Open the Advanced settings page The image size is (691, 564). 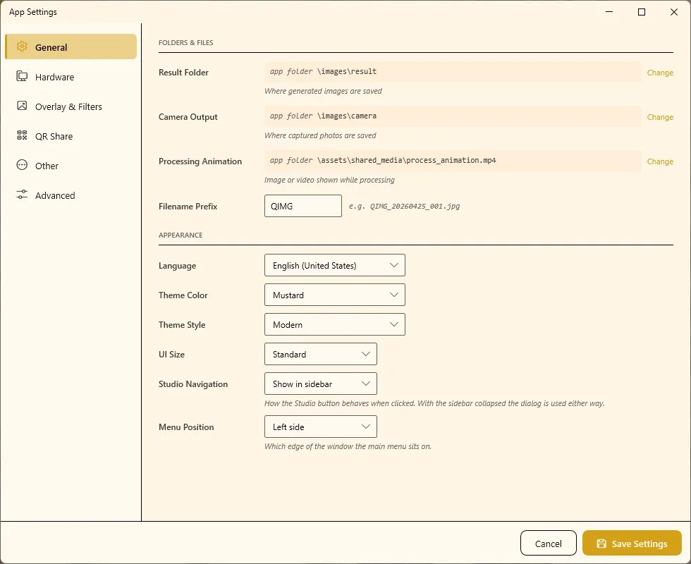point(71,195)
